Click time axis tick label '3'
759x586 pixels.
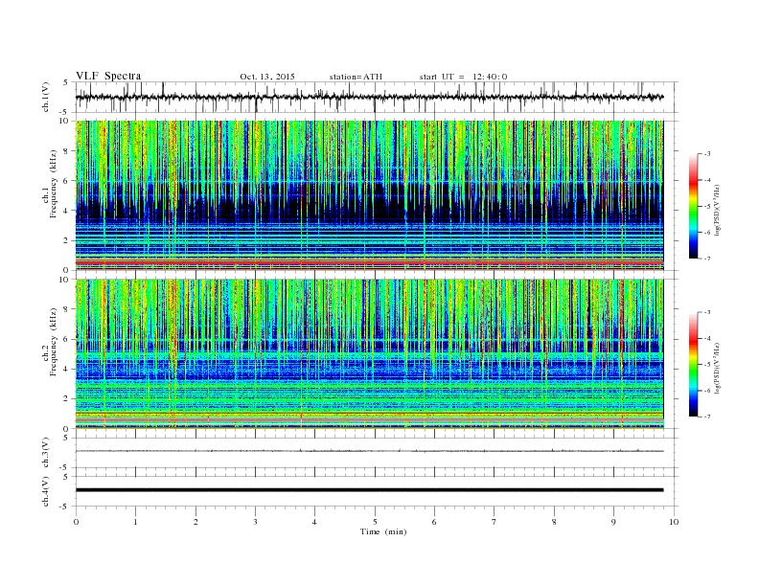tap(255, 522)
